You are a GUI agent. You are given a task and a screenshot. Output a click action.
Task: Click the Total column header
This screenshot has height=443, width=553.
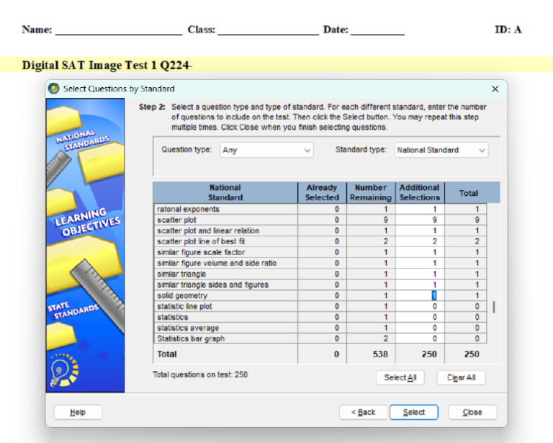[x=468, y=193]
